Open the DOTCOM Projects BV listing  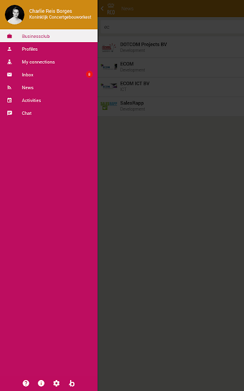tap(171, 48)
